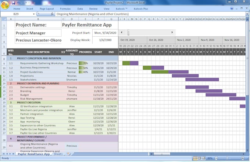Open the Data tab
This screenshot has width=250, height=162.
click(x=80, y=9)
